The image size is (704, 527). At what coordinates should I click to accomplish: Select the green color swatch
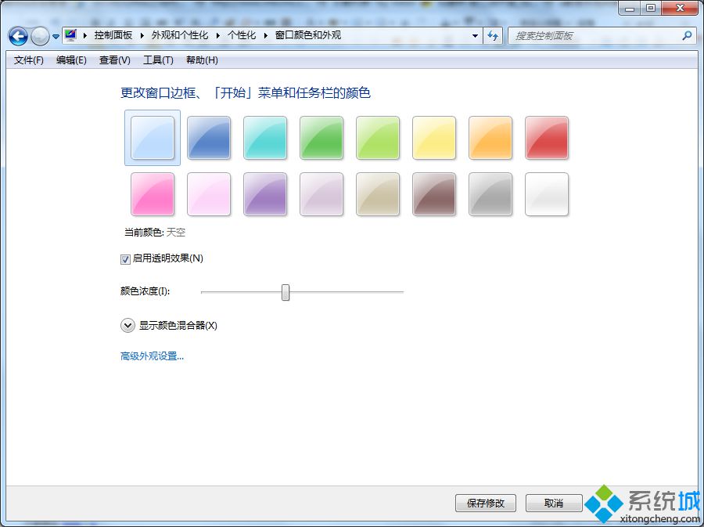pyautogui.click(x=321, y=138)
